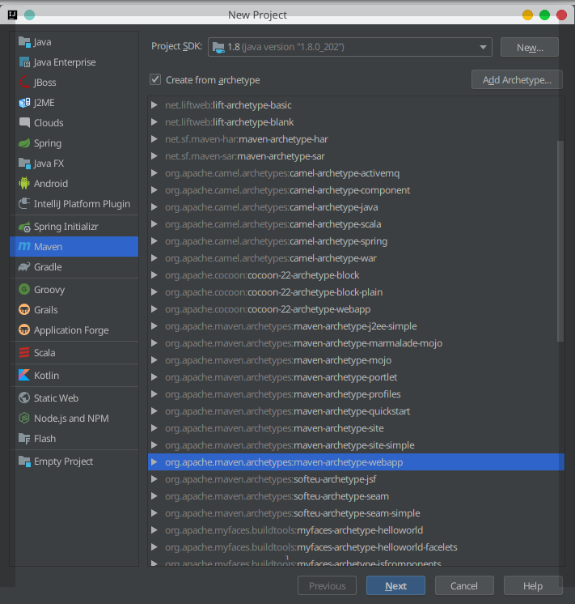
Task: Click the JBoss icon in sidebar
Action: [24, 83]
